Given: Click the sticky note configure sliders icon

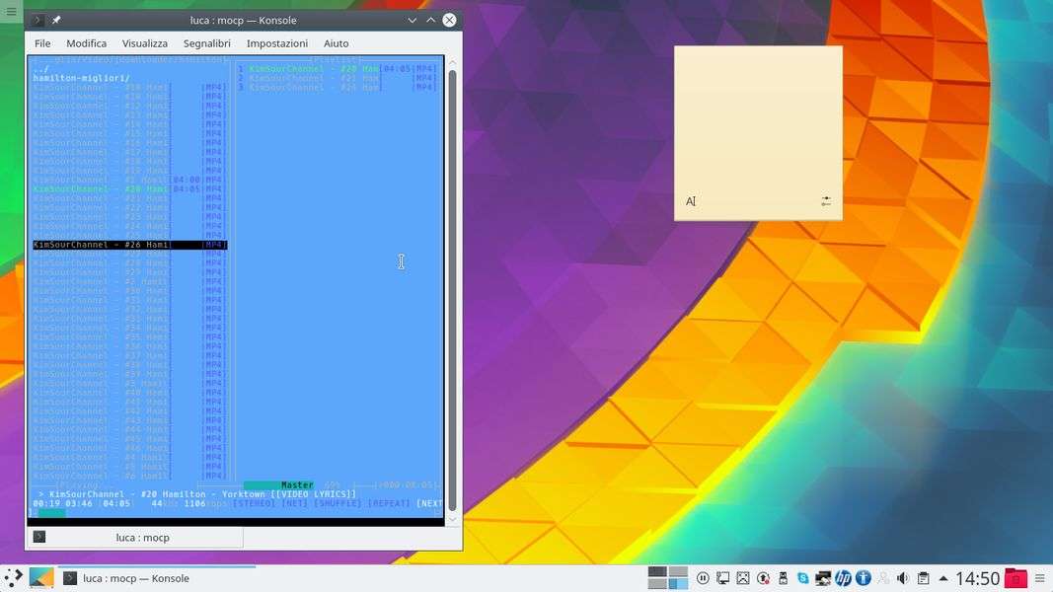Looking at the screenshot, I should [826, 201].
